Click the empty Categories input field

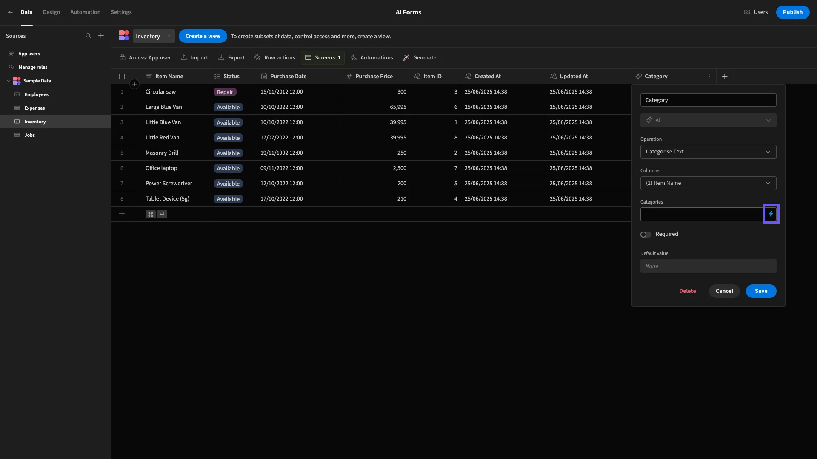(702, 214)
